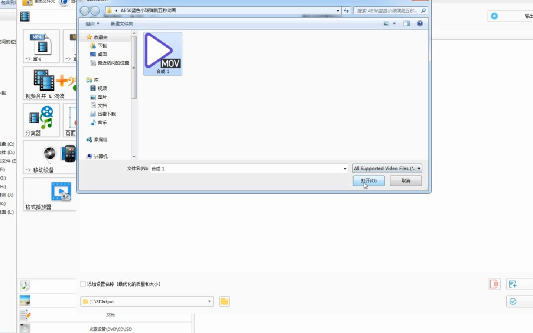Click the 打开(O) button
Viewport: 533px width, 333px height.
pyautogui.click(x=368, y=180)
